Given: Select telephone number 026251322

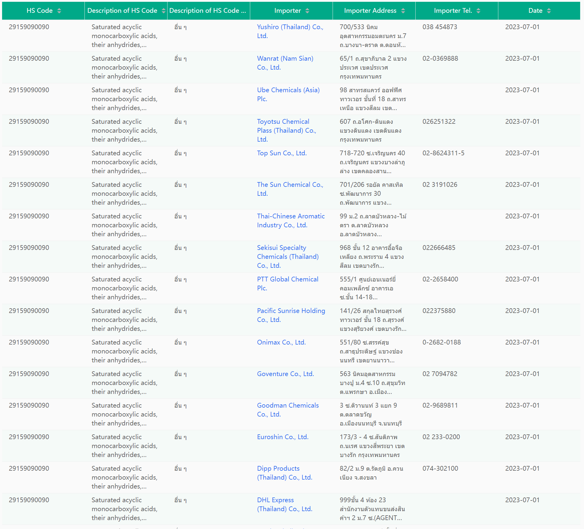Looking at the screenshot, I should pyautogui.click(x=439, y=121).
